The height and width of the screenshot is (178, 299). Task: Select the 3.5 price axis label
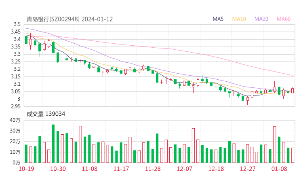coord(17,24)
